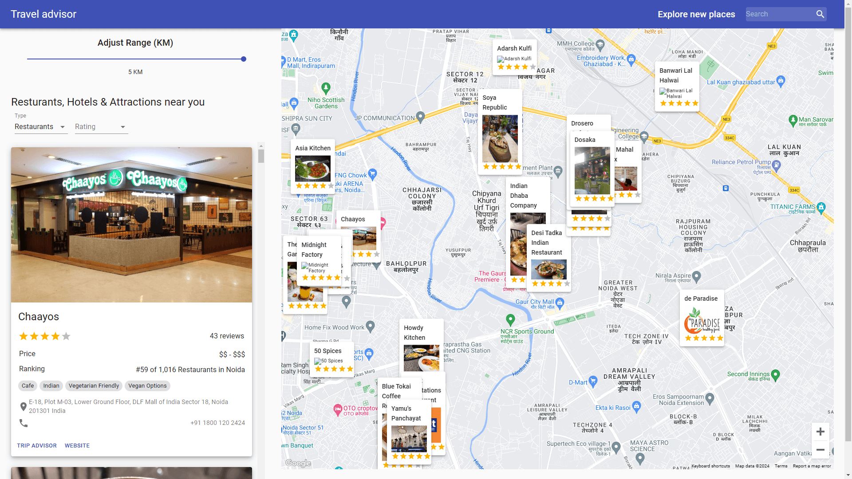Click the map zoom in button
The width and height of the screenshot is (852, 479).
point(820,432)
